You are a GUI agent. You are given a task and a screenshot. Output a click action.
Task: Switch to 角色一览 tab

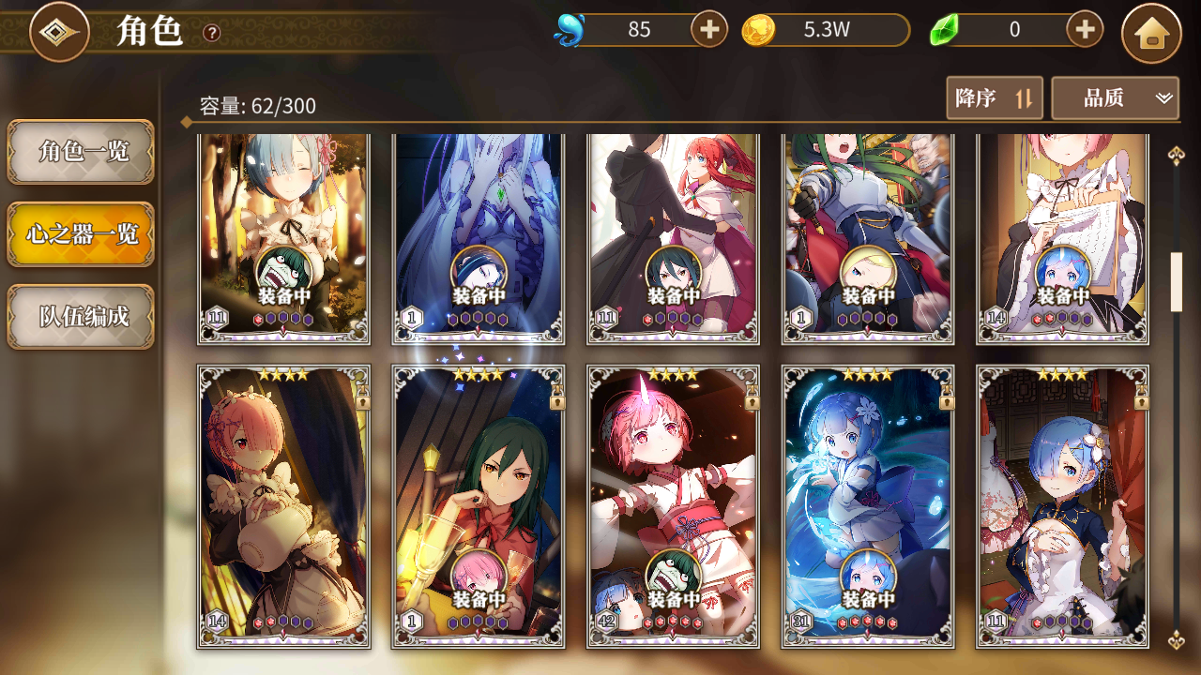click(82, 152)
